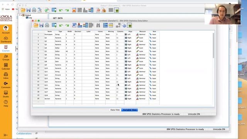Open file in Viewer window toolbar
This screenshot has height=139, width=247.
tap(23, 10)
